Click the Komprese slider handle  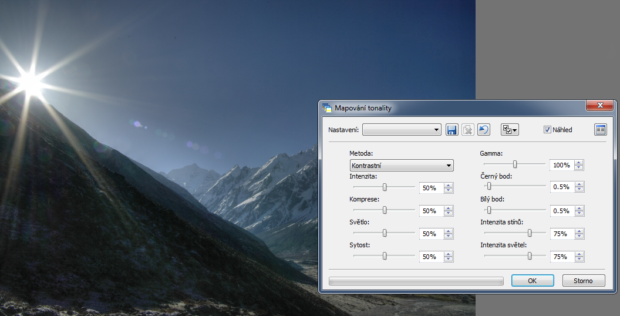click(x=385, y=210)
